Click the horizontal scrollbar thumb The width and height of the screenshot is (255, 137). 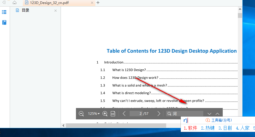click(x=116, y=126)
